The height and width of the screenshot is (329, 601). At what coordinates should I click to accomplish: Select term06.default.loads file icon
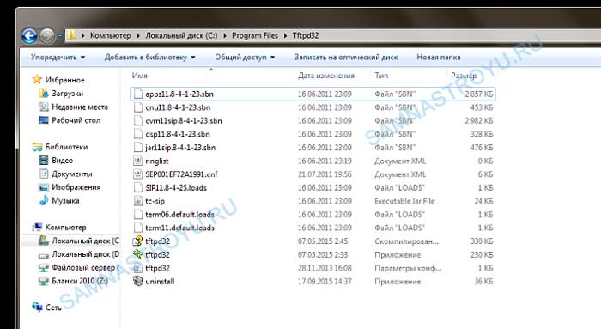(x=138, y=215)
